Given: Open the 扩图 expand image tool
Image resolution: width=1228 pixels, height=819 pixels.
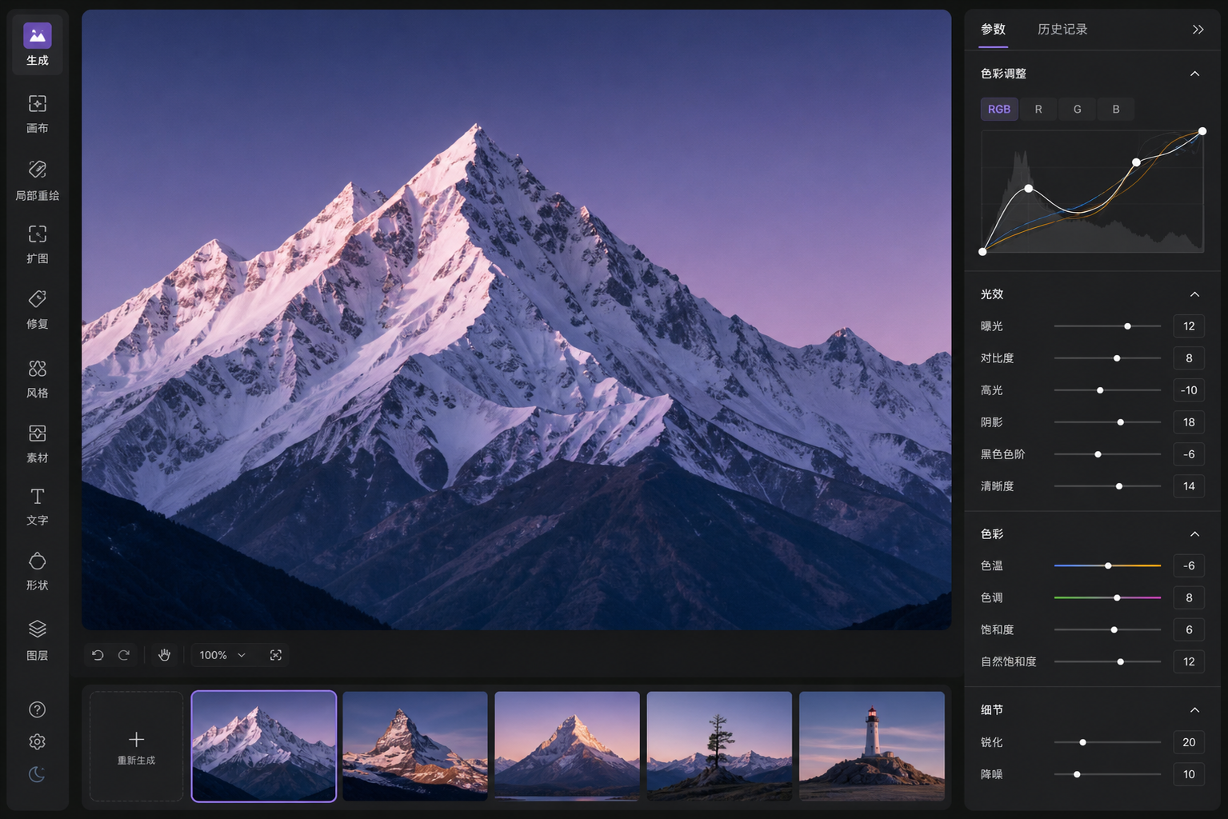Looking at the screenshot, I should (38, 244).
